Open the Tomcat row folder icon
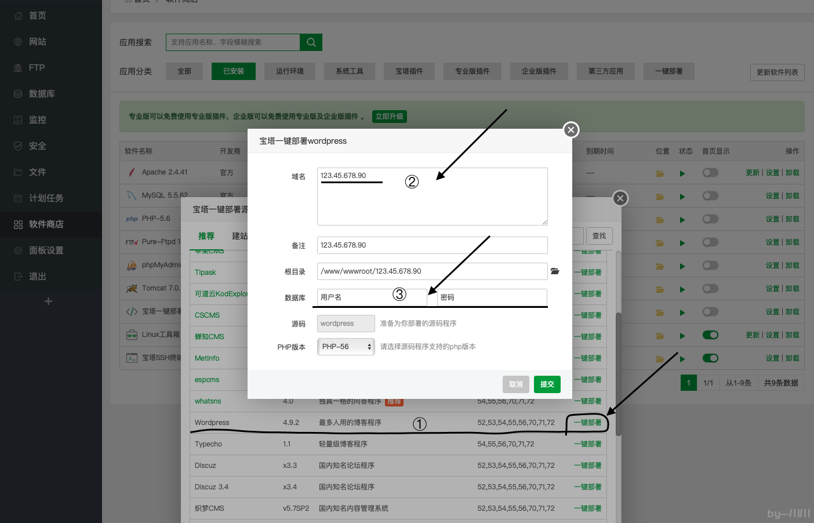 [660, 289]
